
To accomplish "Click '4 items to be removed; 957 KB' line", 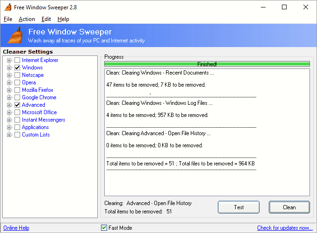I will pyautogui.click(x=157, y=115).
